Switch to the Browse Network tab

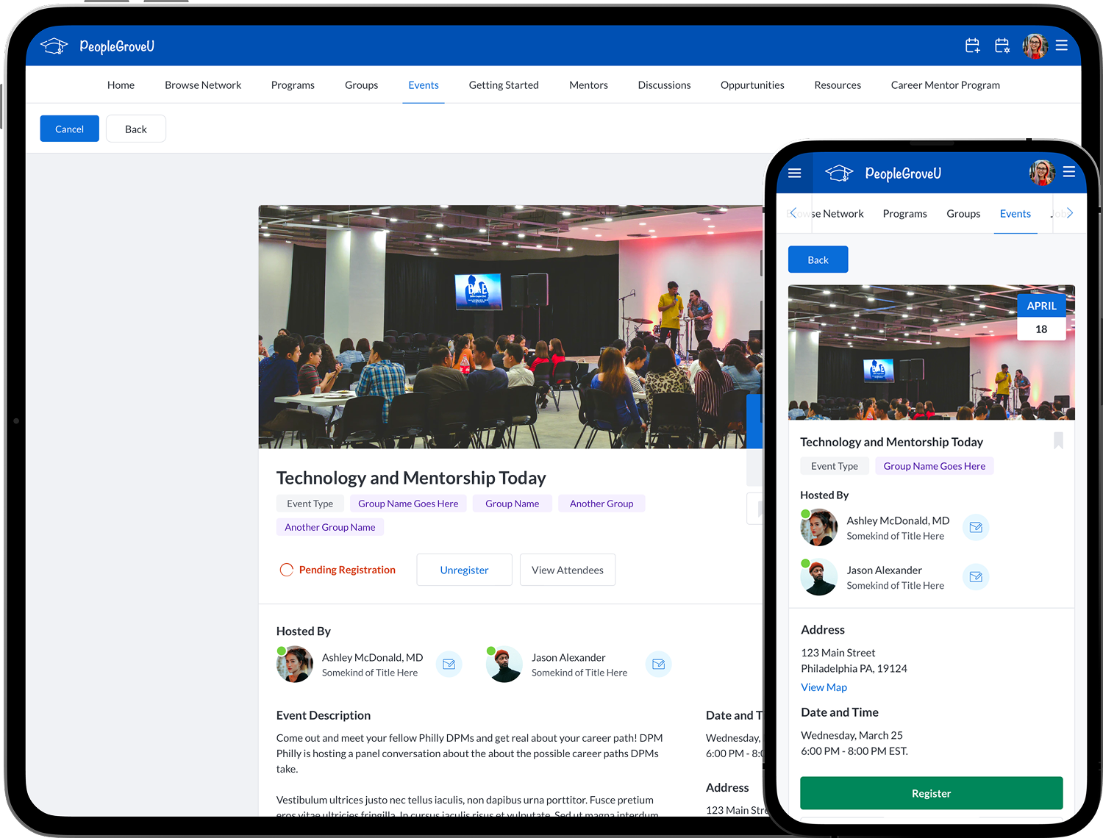click(203, 85)
